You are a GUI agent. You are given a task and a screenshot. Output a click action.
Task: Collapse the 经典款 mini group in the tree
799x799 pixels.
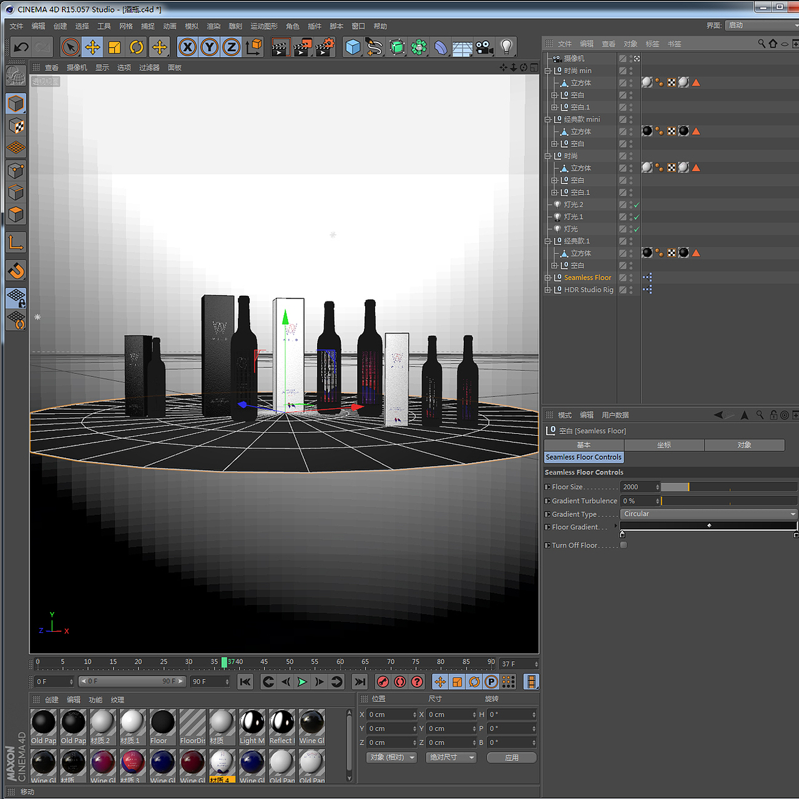click(x=547, y=119)
